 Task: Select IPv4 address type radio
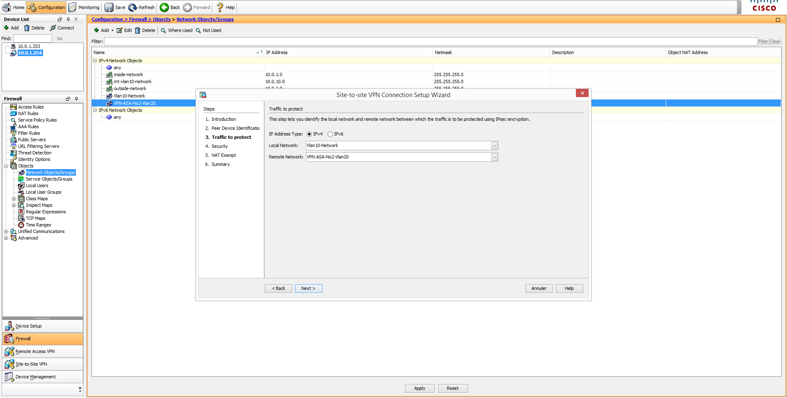point(309,134)
